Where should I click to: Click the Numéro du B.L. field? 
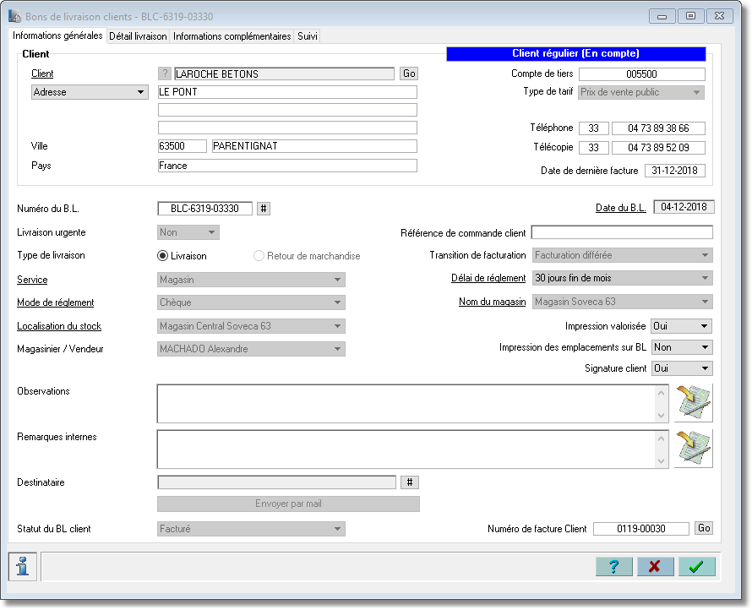(204, 209)
